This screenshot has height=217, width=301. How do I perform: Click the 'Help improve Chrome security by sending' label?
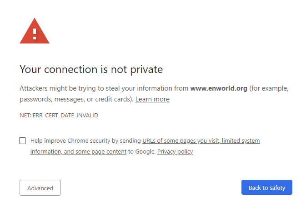pos(85,141)
